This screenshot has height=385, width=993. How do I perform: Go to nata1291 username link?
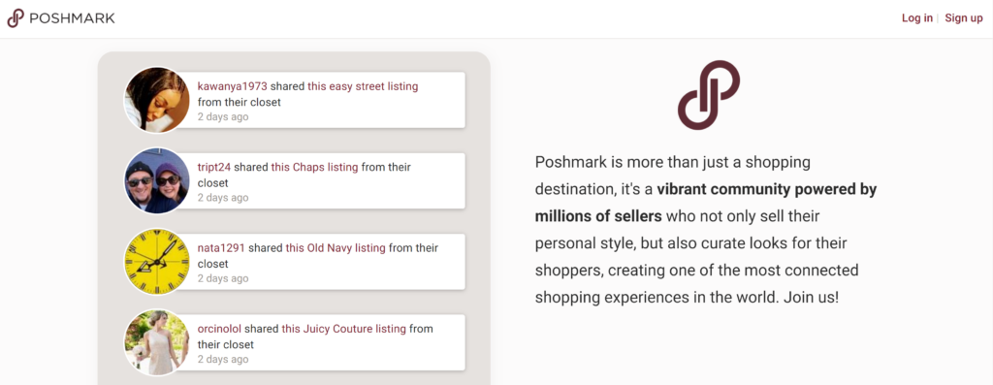click(x=221, y=248)
